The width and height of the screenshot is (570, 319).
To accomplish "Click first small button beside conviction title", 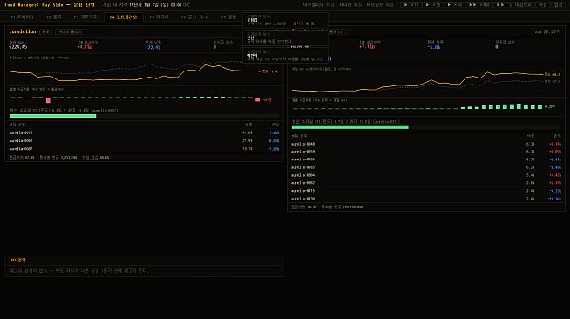I will pos(45,31).
